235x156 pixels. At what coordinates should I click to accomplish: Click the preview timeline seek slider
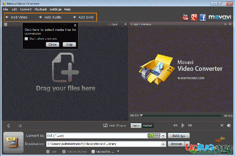coord(181,116)
